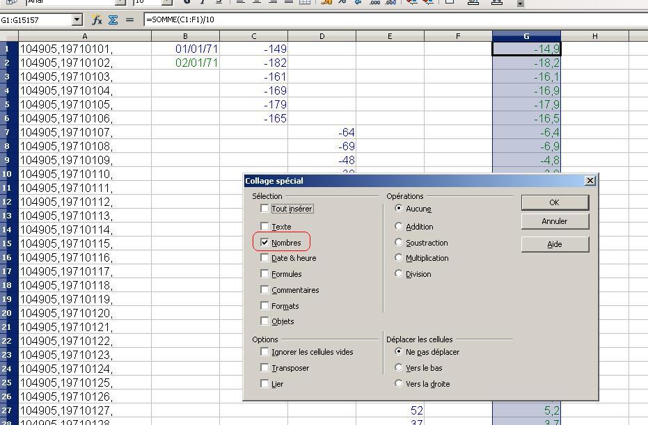
Task: Click cell D7 with value -64
Action: click(x=322, y=132)
